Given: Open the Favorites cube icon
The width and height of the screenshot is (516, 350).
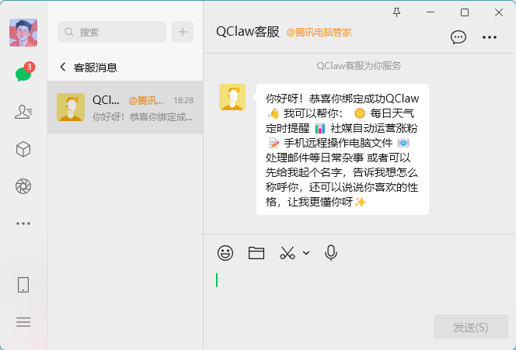Looking at the screenshot, I should [23, 149].
